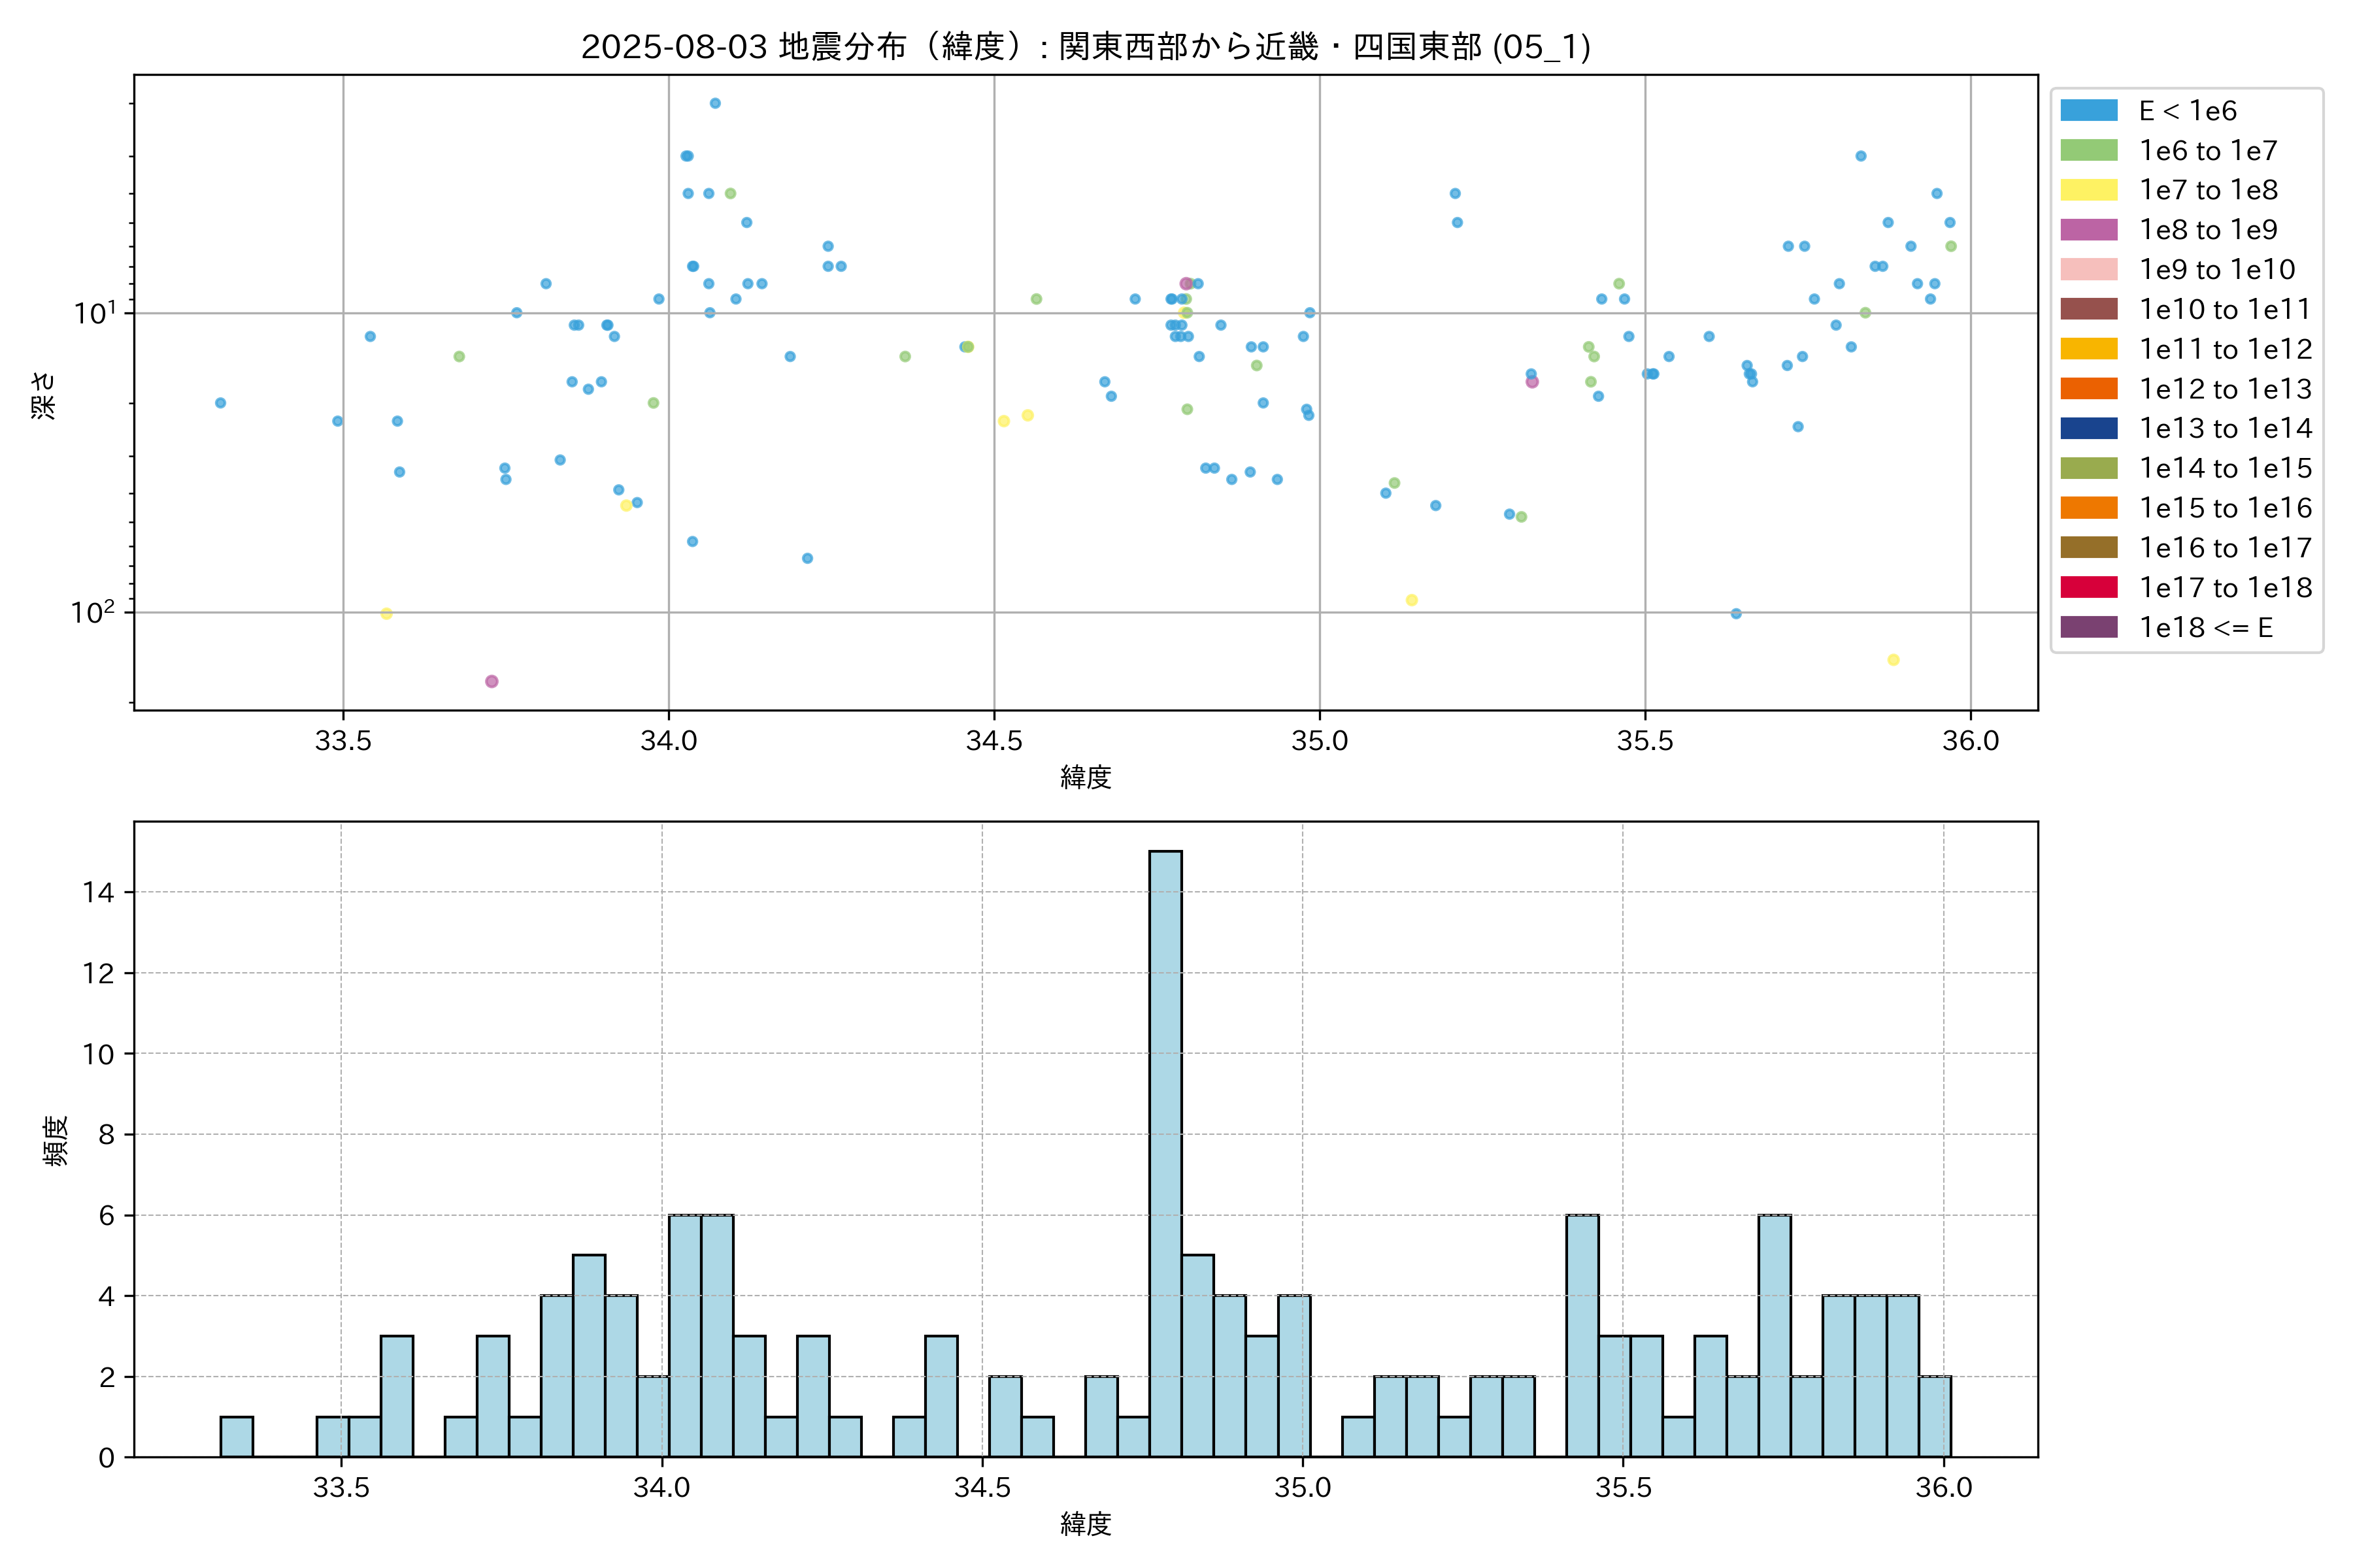Click the 1e12 to 1e13 orange legend swatch
2353x1568 pixels.
pos(2089,389)
